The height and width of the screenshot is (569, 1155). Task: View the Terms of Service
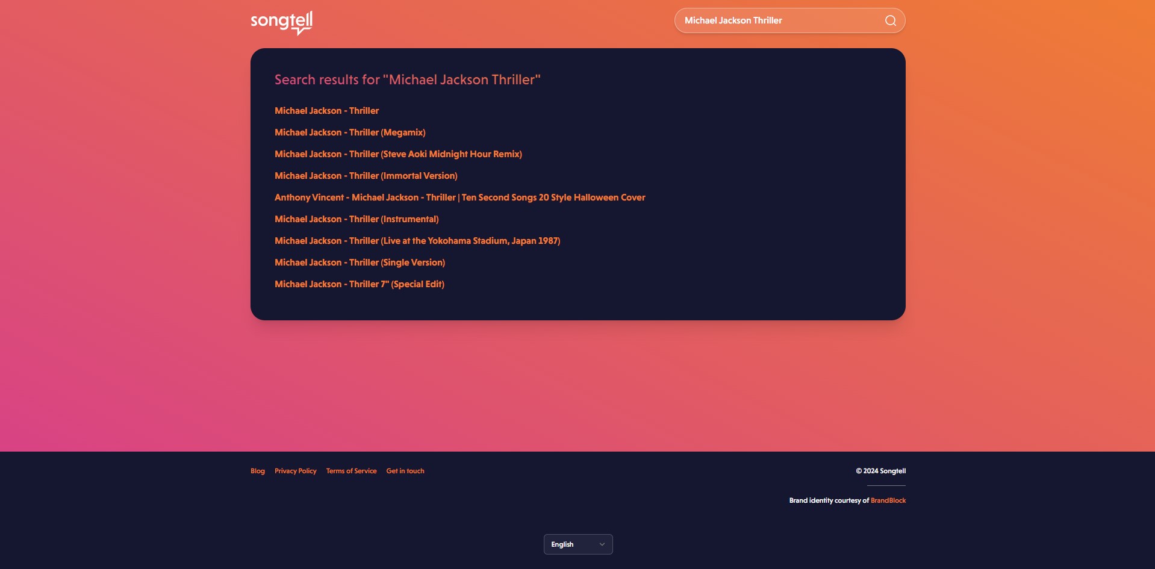tap(352, 471)
